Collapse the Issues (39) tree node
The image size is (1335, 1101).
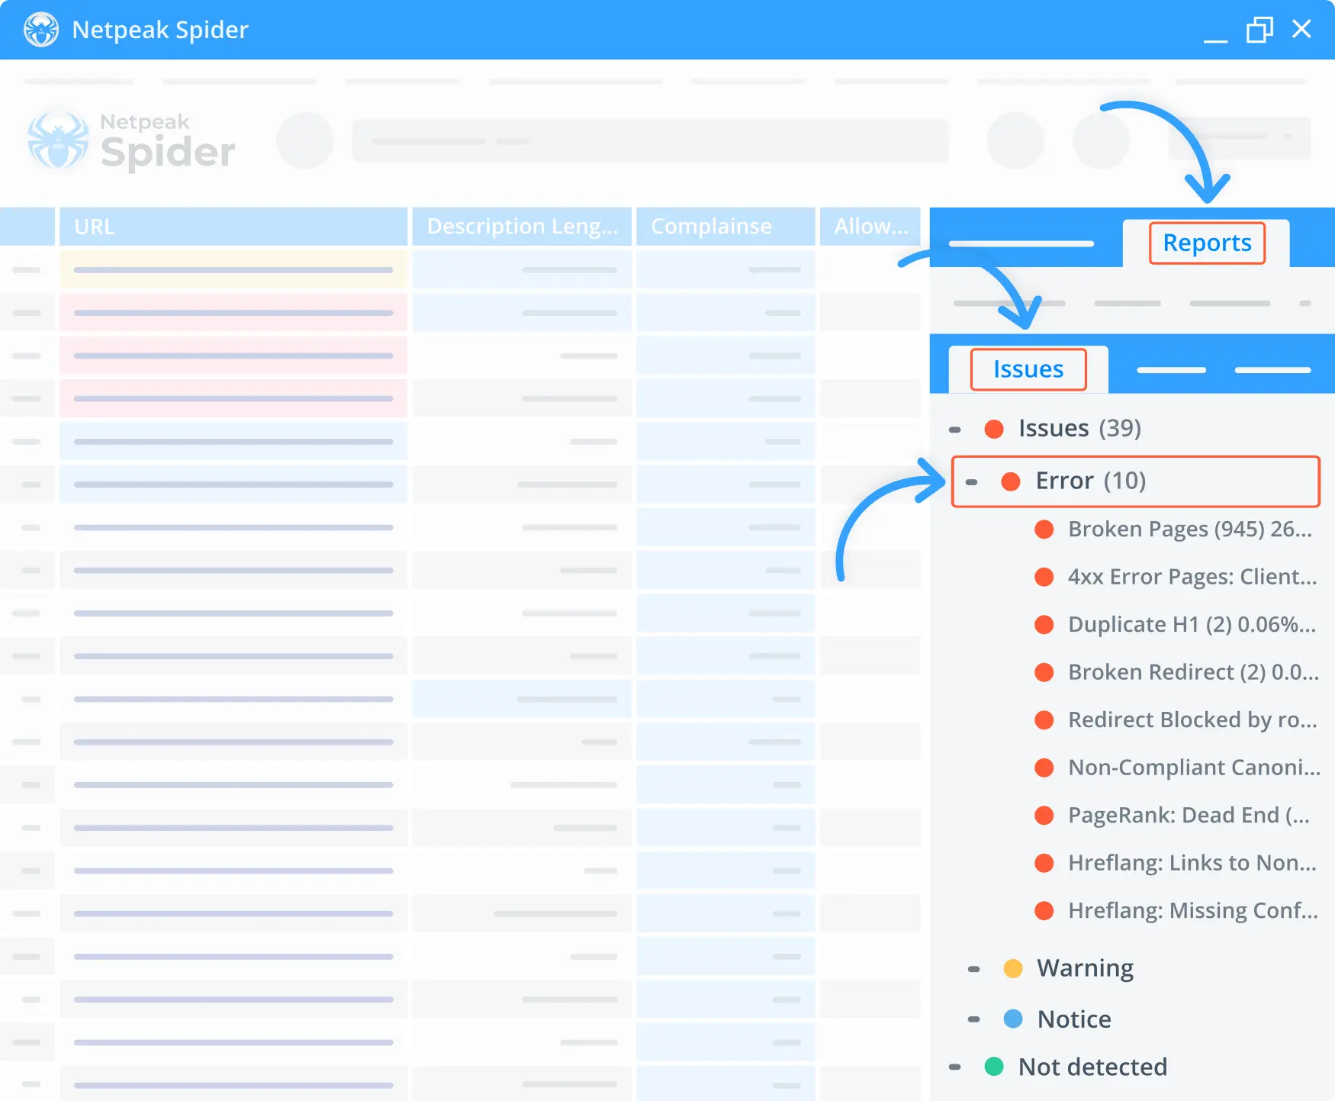[954, 430]
